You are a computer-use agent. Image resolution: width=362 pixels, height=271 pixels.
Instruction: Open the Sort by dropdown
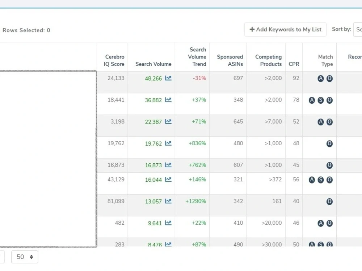pyautogui.click(x=358, y=29)
